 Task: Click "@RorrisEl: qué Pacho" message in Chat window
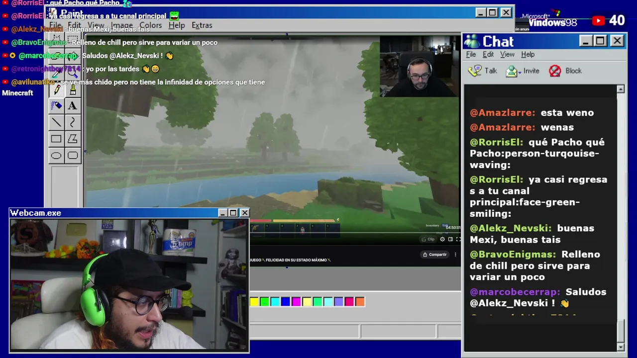[x=537, y=153]
